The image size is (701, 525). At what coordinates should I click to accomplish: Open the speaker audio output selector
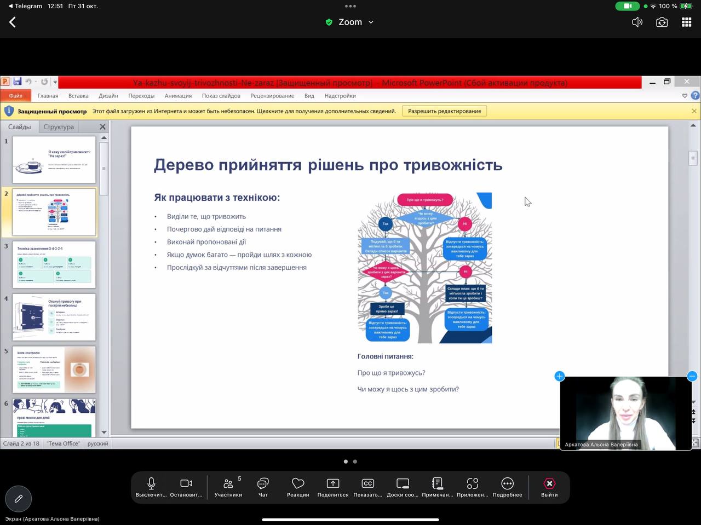pyautogui.click(x=637, y=22)
